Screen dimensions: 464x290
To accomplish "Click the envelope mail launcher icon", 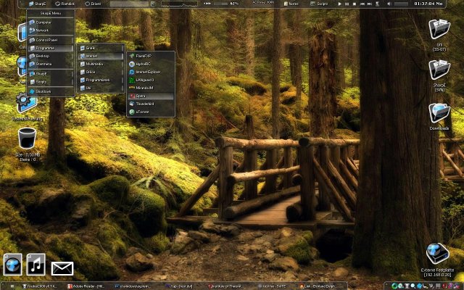I will [62, 268].
